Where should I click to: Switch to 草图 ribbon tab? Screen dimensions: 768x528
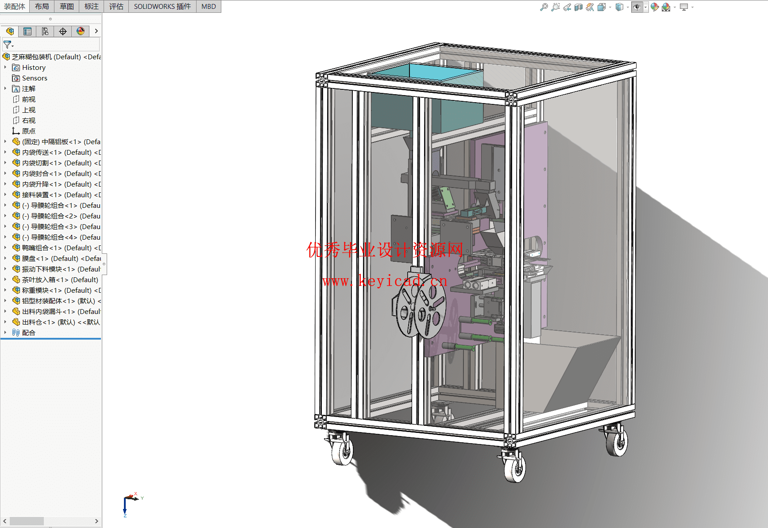(x=67, y=6)
